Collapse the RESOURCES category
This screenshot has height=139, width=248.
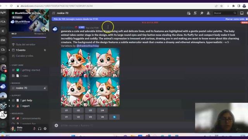click(x=17, y=114)
